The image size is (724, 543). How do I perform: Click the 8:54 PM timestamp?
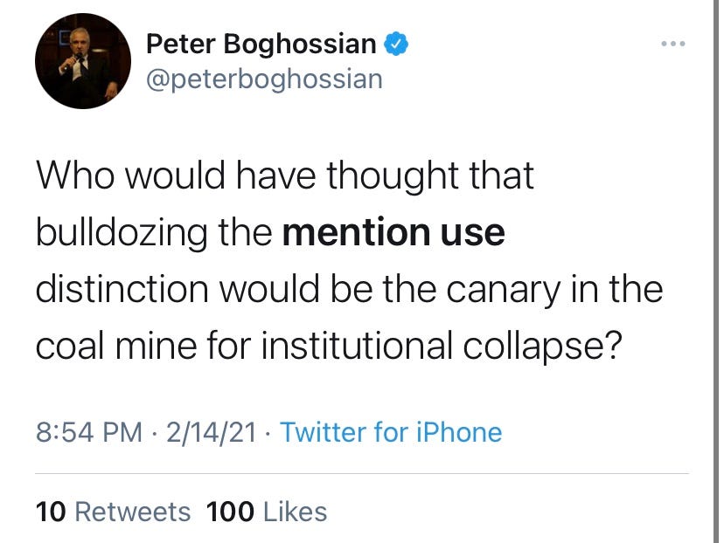point(89,432)
